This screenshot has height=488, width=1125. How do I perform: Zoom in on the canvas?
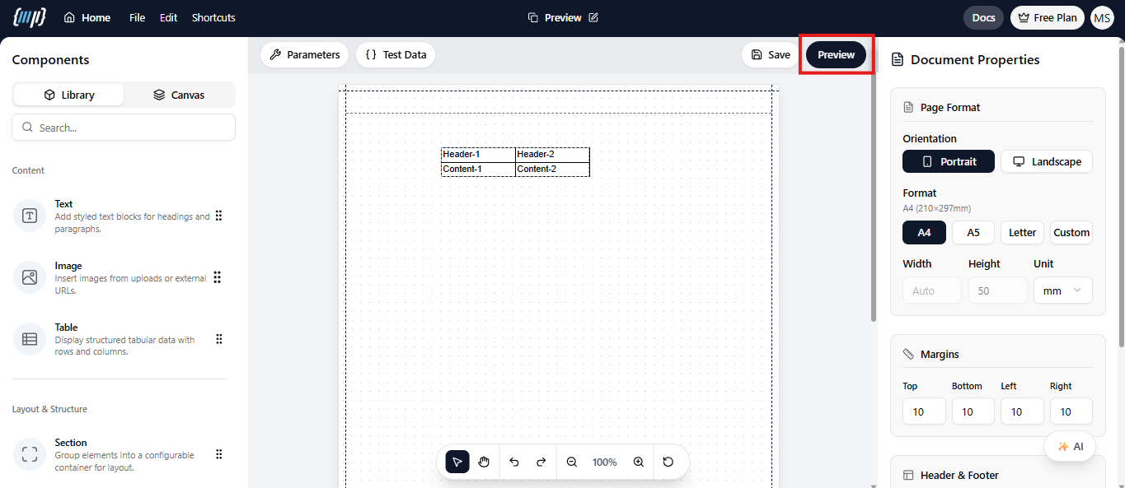coord(638,462)
